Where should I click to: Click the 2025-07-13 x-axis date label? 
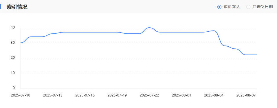53,95
